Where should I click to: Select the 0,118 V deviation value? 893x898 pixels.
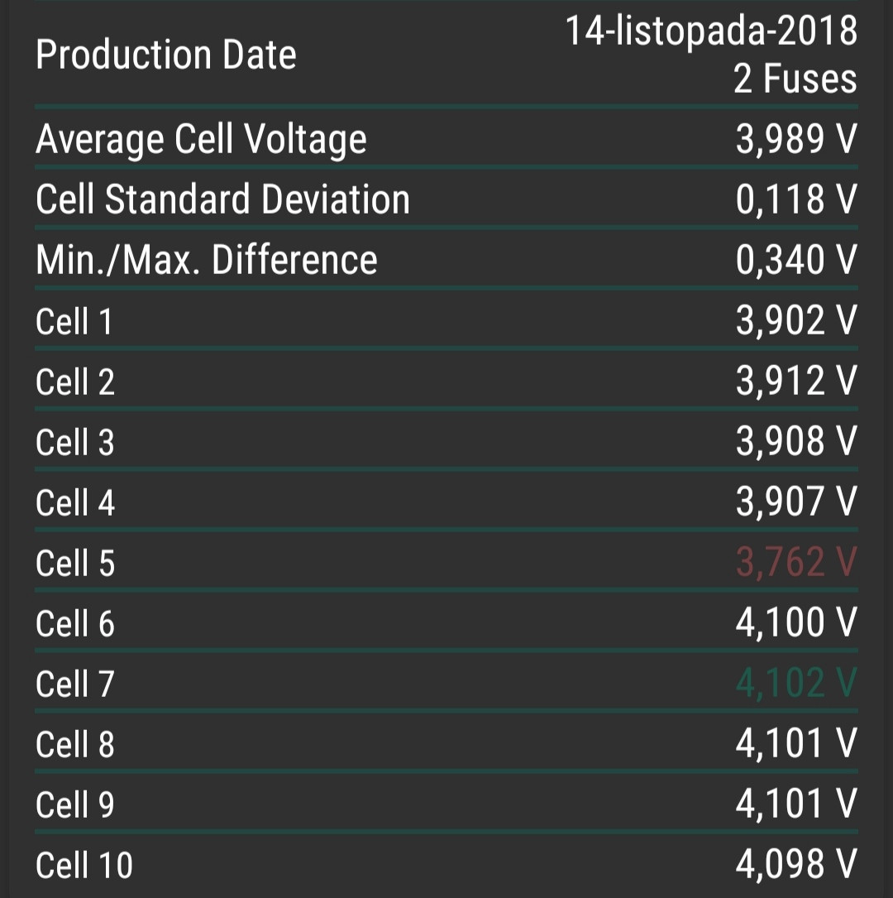click(x=795, y=200)
